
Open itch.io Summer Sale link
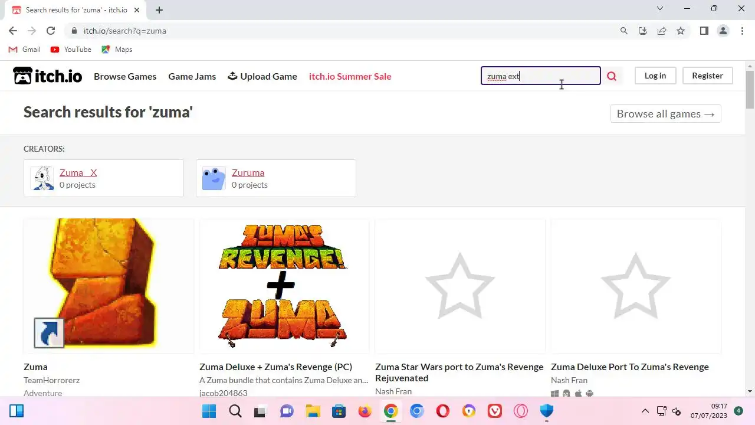coord(350,76)
